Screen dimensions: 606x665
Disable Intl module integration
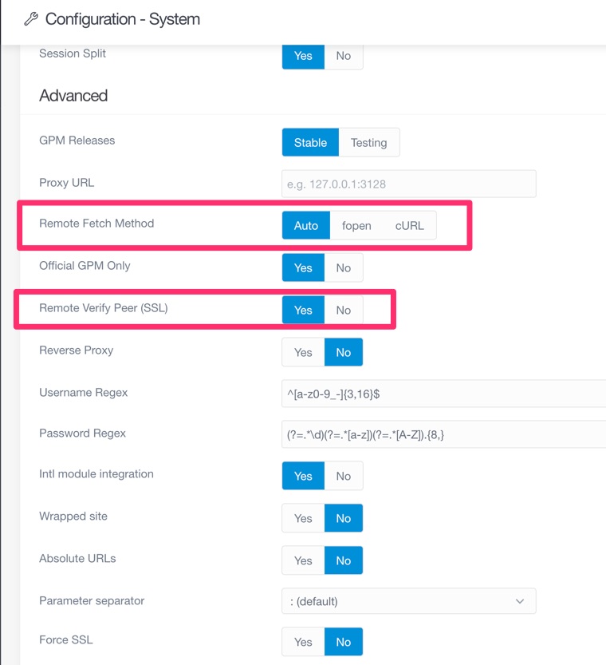343,475
